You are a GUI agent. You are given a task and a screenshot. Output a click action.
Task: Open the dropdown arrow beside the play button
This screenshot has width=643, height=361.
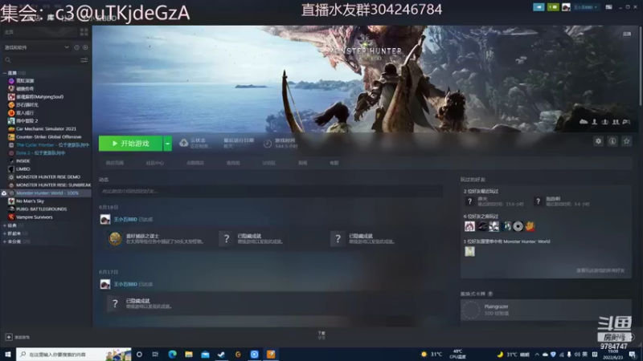[x=167, y=144]
